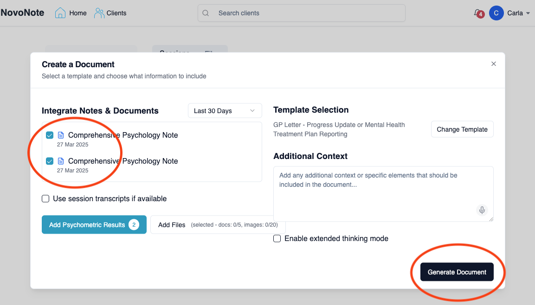Click the microphone dictation icon
Viewport: 535px width, 305px height.
click(x=482, y=210)
